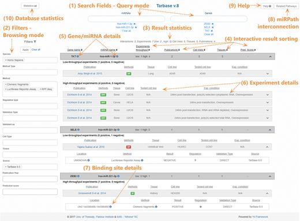Collapse the Yajaira Suarez experiment row
Screen dimensions: 300x221
[267, 147]
